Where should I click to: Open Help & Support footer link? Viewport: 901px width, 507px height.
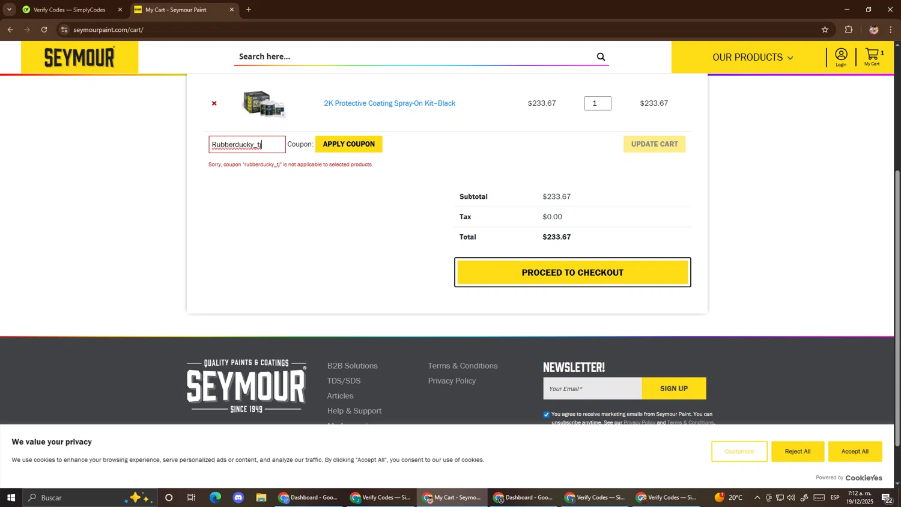coord(354,411)
